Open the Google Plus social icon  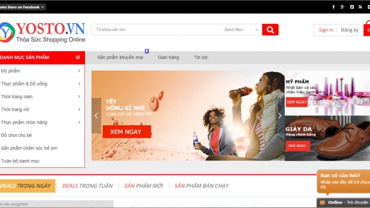tap(342, 7)
